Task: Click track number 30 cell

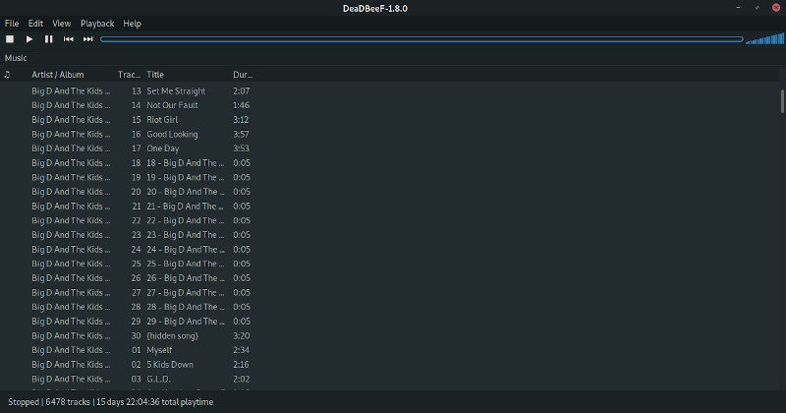Action: point(137,335)
